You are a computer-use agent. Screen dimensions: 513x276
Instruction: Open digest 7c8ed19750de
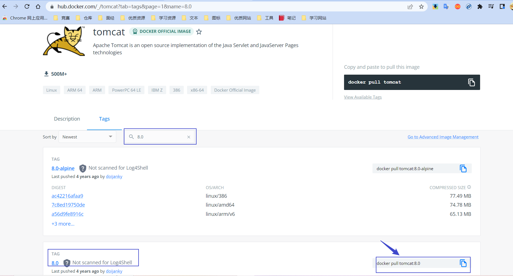click(x=68, y=205)
